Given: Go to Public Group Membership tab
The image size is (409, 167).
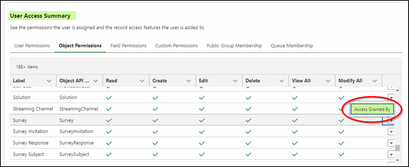Looking at the screenshot, I should pyautogui.click(x=234, y=46).
